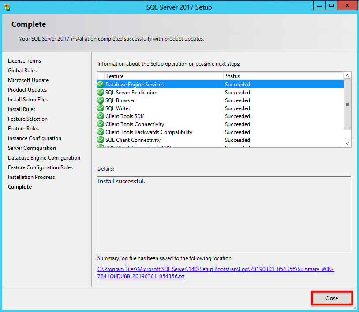Click the Status column header
Screen dimensions: 359x312
(284, 76)
